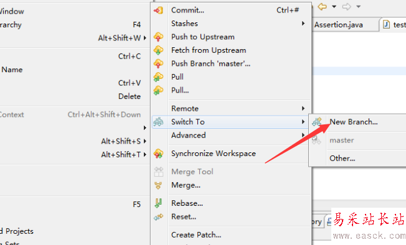Expand the Remote submenu arrow
Viewport: 406px width, 245px height.
pyautogui.click(x=303, y=109)
